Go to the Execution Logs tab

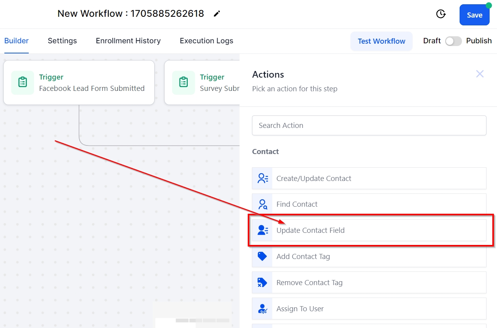coord(206,41)
